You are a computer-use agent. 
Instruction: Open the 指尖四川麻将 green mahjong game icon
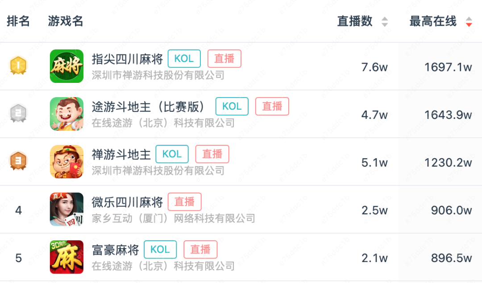[66, 66]
